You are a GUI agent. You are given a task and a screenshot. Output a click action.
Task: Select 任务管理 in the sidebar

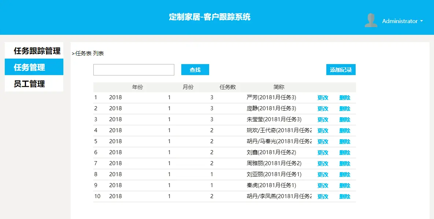coord(34,67)
